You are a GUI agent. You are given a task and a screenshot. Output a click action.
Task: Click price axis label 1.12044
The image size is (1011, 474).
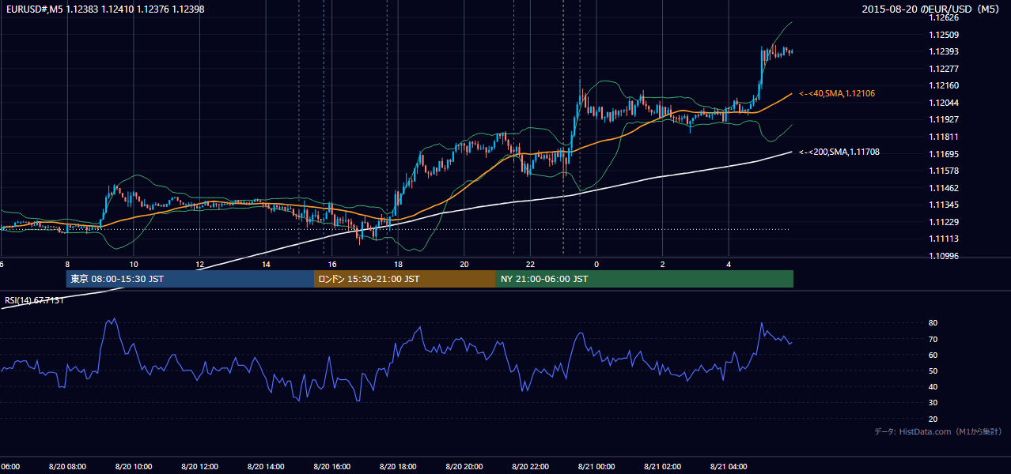tap(945, 103)
